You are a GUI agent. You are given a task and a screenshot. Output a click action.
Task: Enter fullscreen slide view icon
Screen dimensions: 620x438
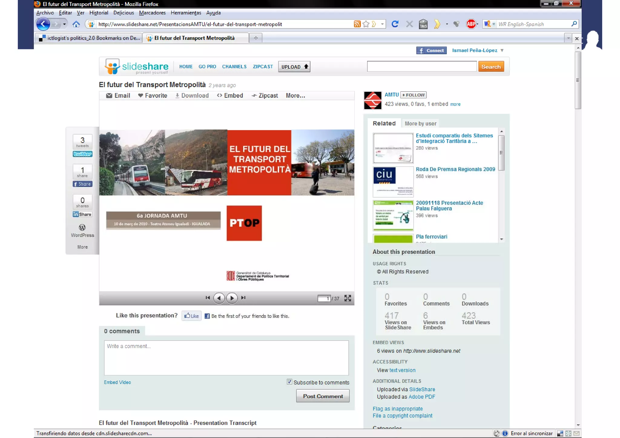click(348, 298)
